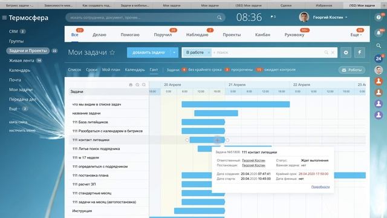387x218 pixels.
Task: Switch view to Сроки
Action: (x=91, y=70)
